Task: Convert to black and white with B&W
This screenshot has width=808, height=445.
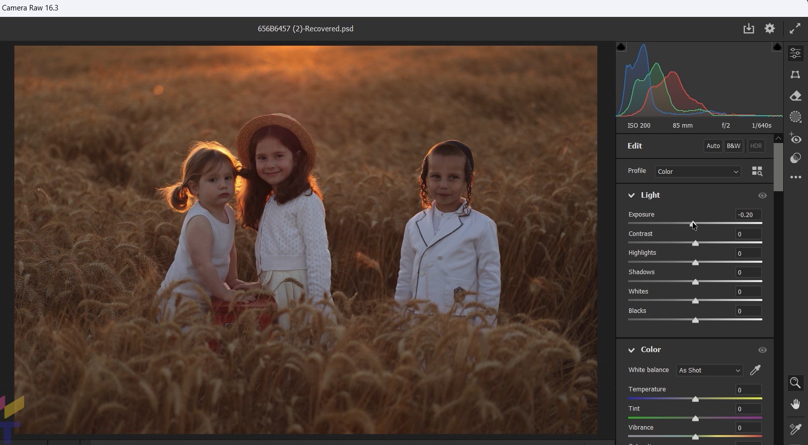Action: pos(733,146)
